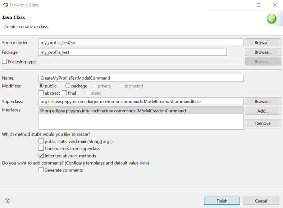Toggle Constructors from superclass checkbox

tap(41, 148)
